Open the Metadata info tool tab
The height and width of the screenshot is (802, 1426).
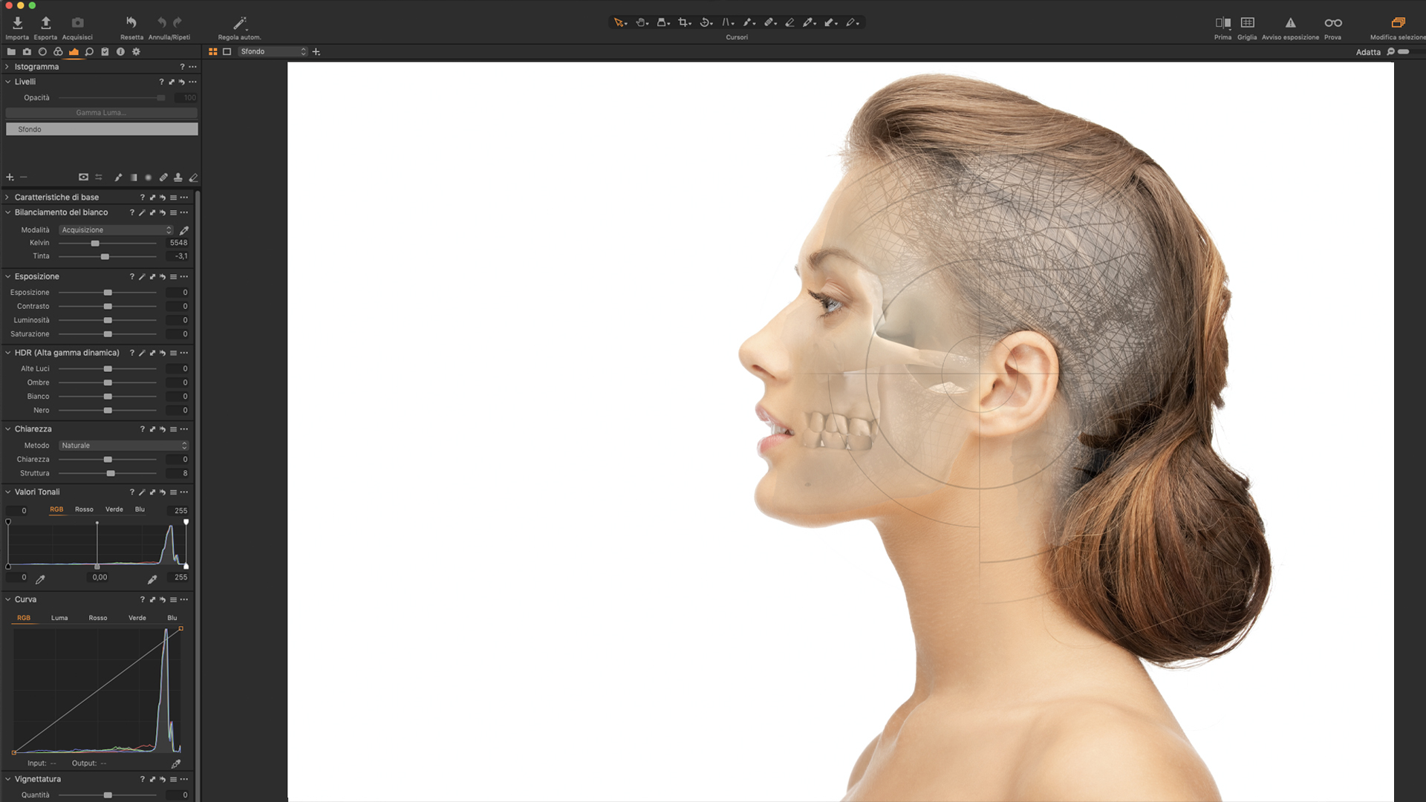tap(120, 52)
